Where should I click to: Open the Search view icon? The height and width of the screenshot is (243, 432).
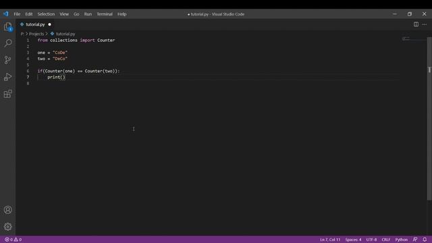(8, 43)
